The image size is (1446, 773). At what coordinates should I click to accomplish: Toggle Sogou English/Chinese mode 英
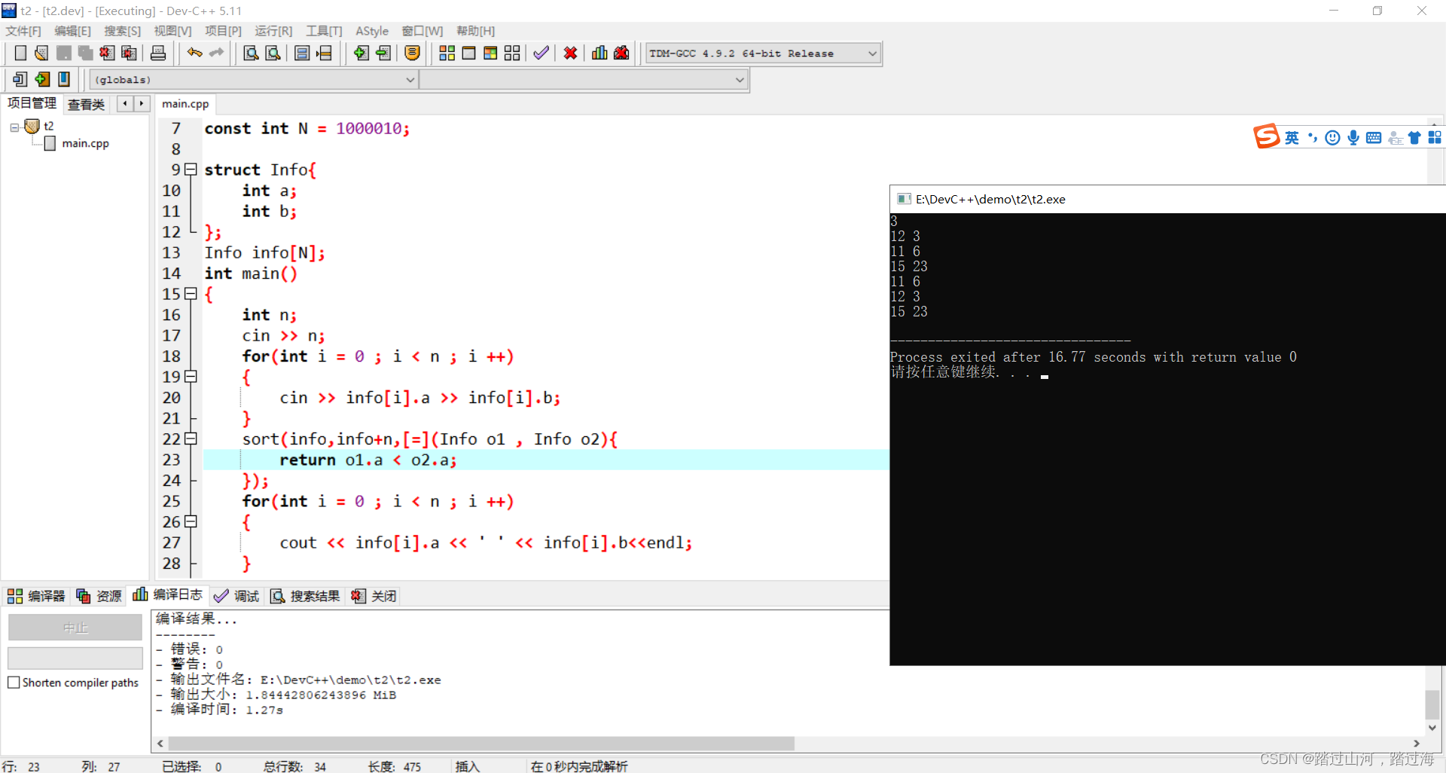click(x=1292, y=137)
